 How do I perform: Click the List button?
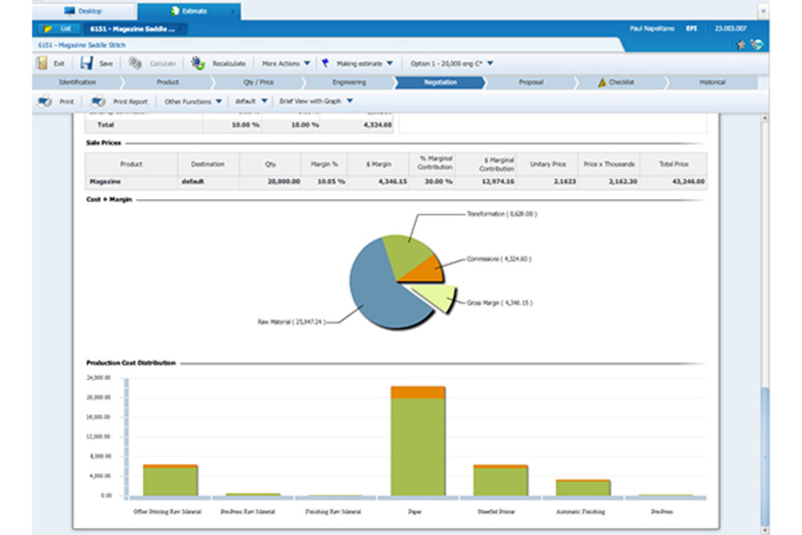[59, 28]
